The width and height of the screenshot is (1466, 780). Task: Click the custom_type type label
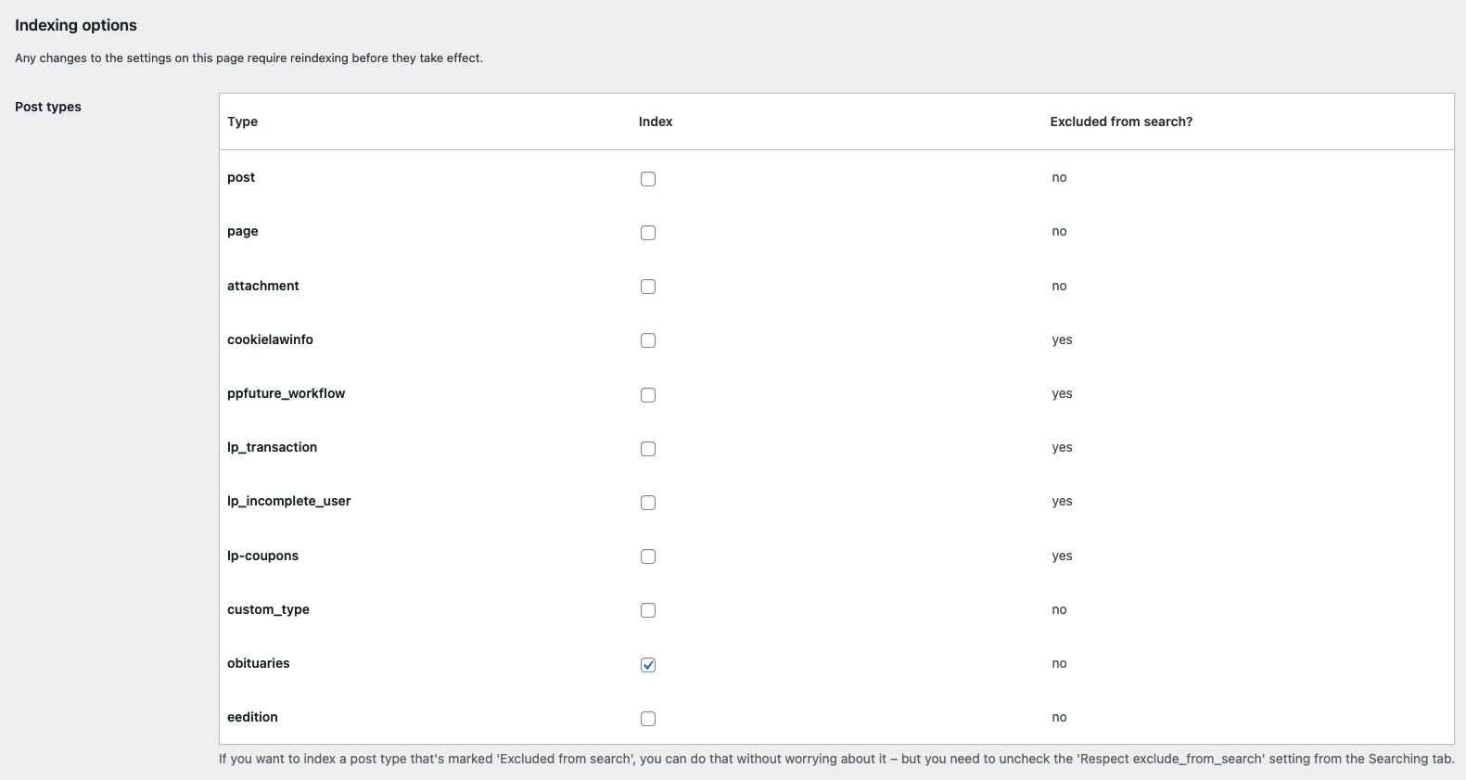268,609
